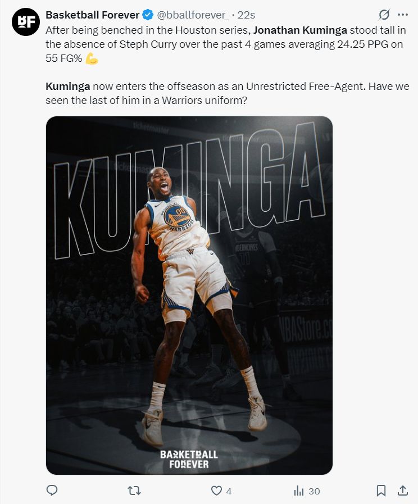Open the share upload icon
418x504 pixels.
pyautogui.click(x=403, y=490)
